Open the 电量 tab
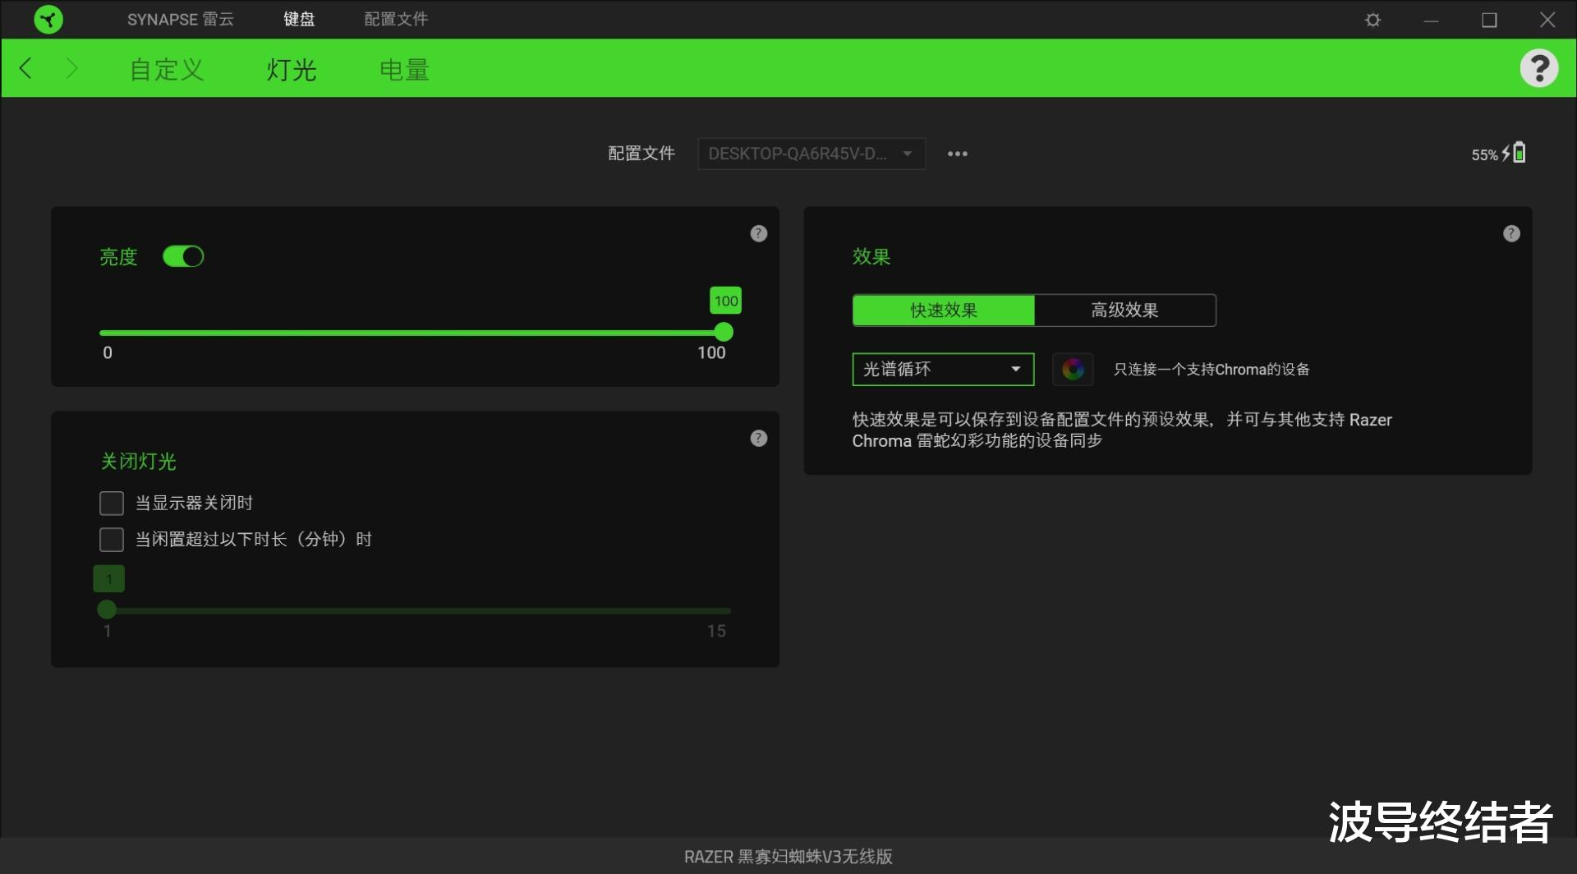1577x874 pixels. [402, 70]
